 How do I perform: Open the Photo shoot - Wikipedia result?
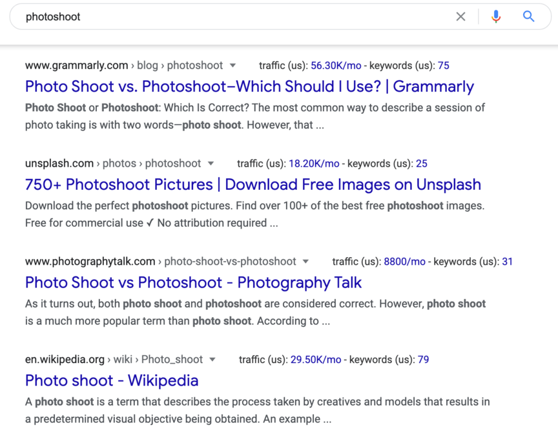tap(112, 380)
